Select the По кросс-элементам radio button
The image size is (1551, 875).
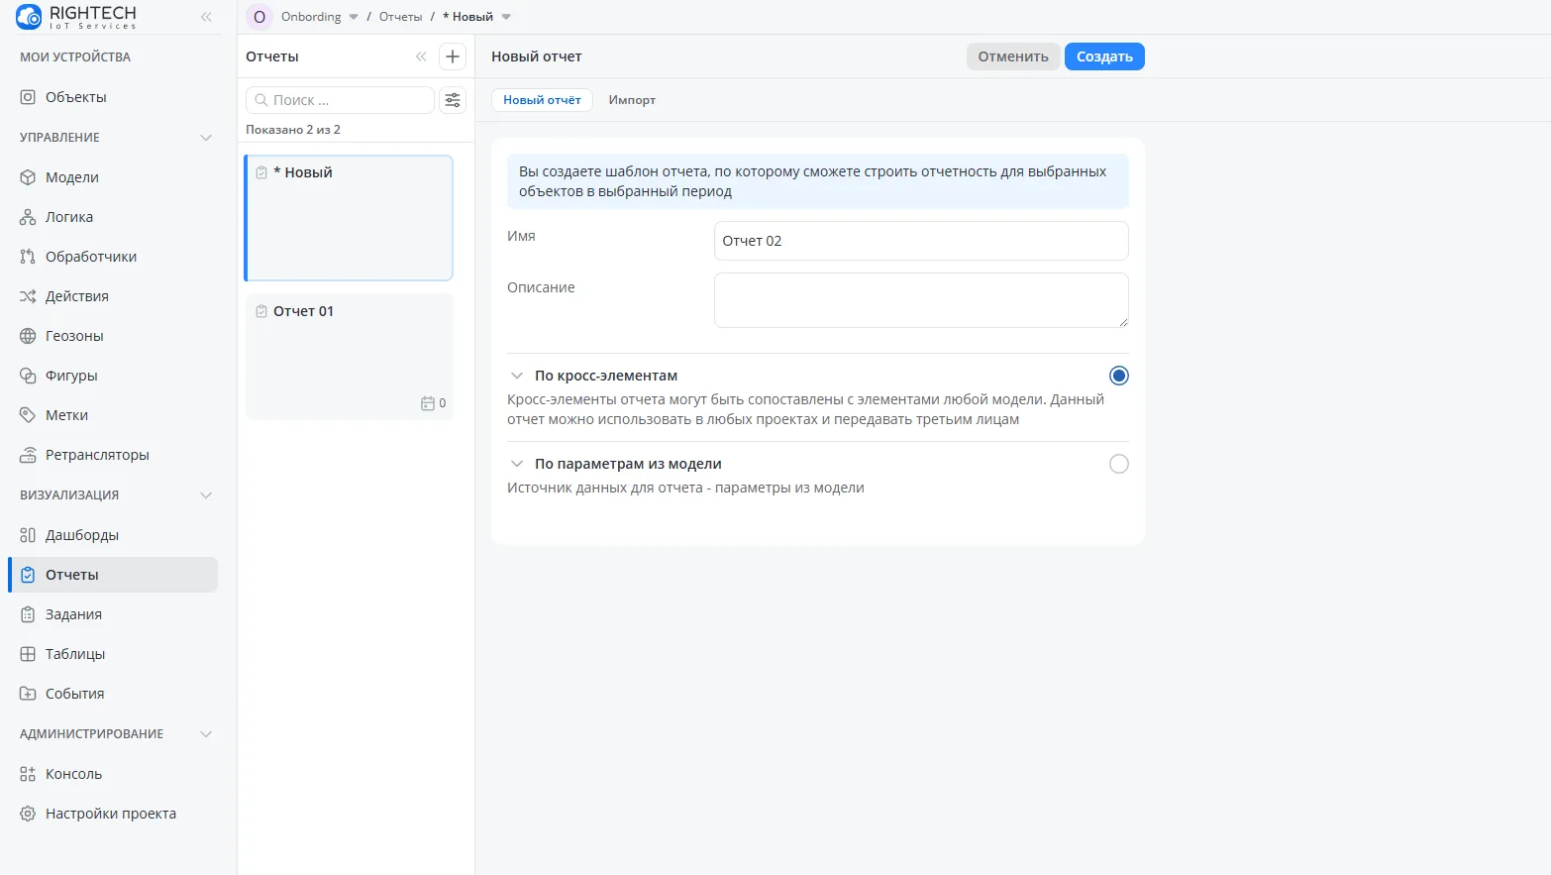click(1118, 376)
